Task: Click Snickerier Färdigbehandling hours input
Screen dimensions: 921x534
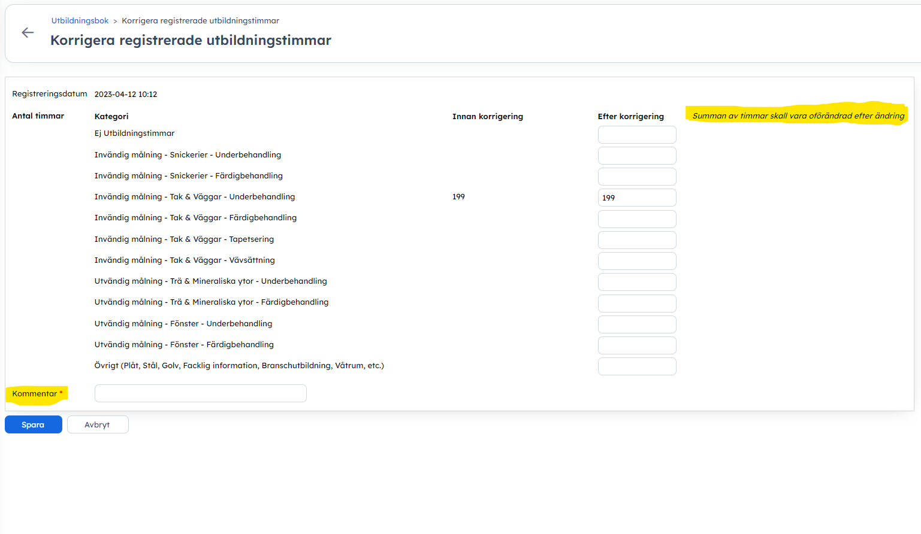Action: point(636,177)
